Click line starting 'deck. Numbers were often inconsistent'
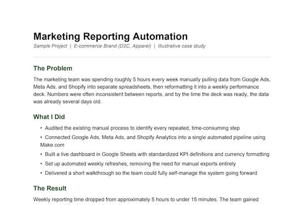Image resolution: width=304 pixels, height=205 pixels. click(151, 94)
